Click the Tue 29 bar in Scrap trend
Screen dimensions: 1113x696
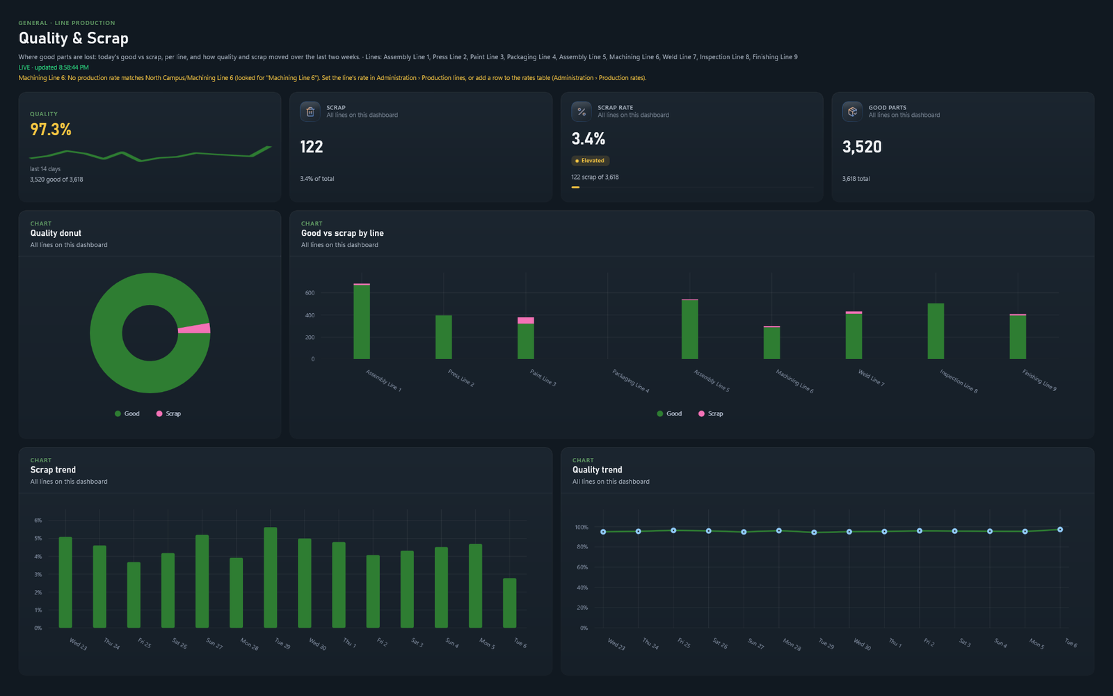[x=271, y=578]
